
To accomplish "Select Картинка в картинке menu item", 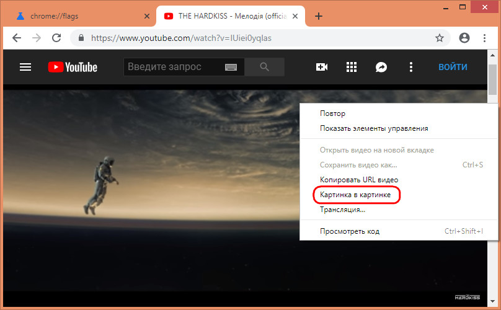I will (x=399, y=195).
